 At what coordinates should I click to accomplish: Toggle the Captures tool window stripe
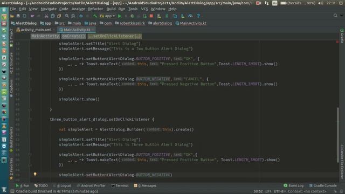pos(11,88)
